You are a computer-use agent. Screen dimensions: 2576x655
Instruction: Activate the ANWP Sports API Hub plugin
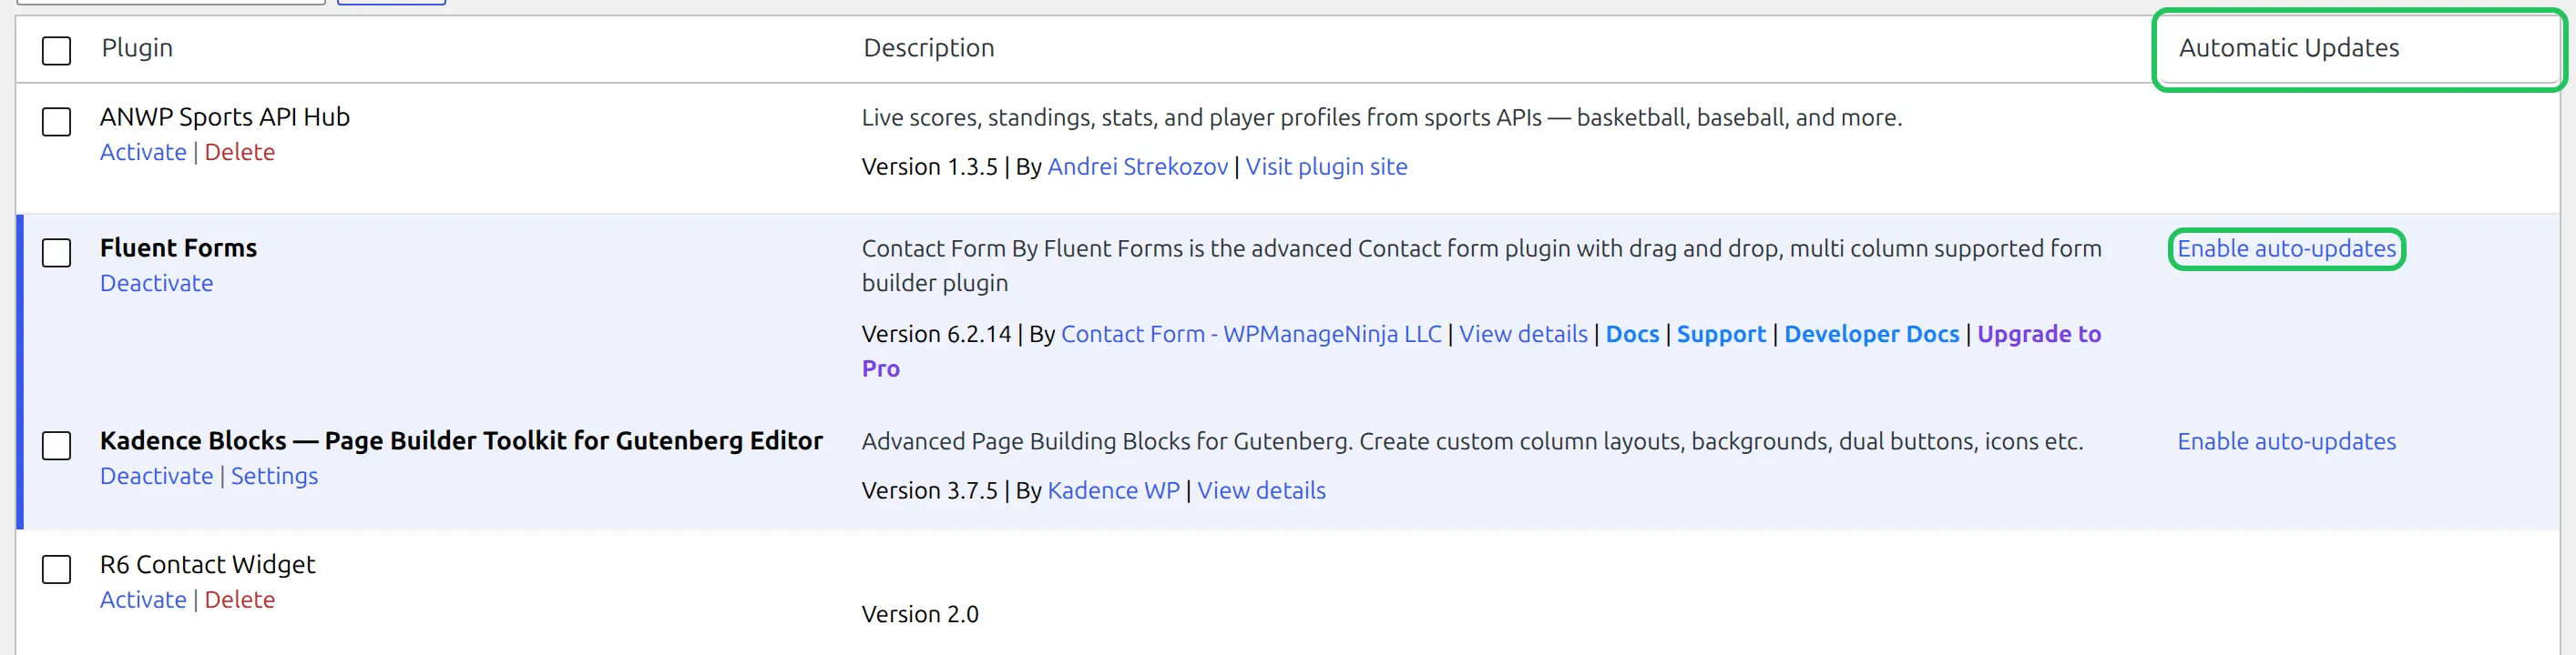tap(143, 152)
